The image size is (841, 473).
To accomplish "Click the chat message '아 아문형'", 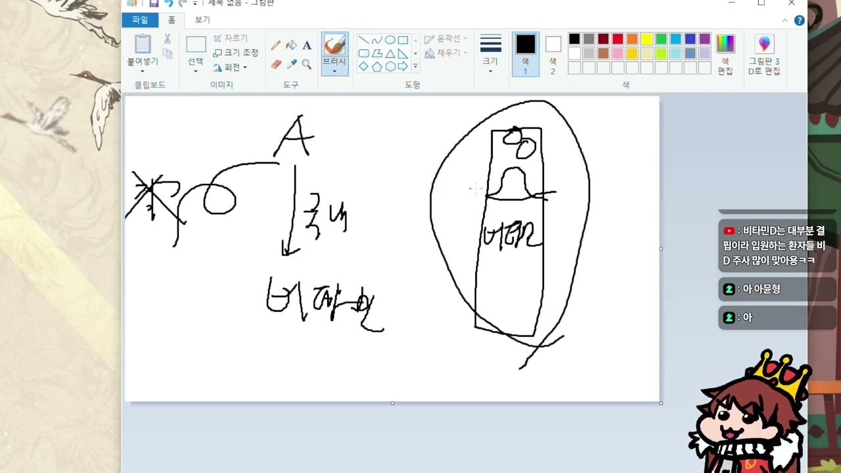I will (777, 289).
